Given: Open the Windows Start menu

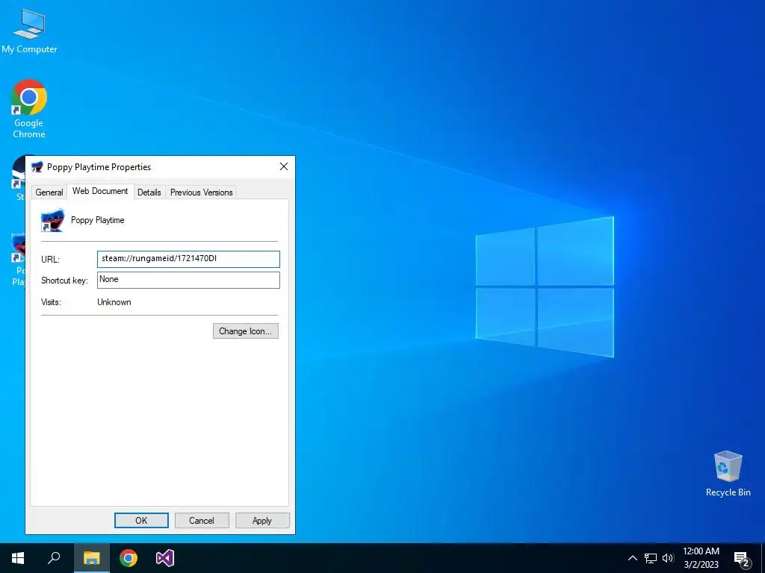Looking at the screenshot, I should tap(18, 558).
